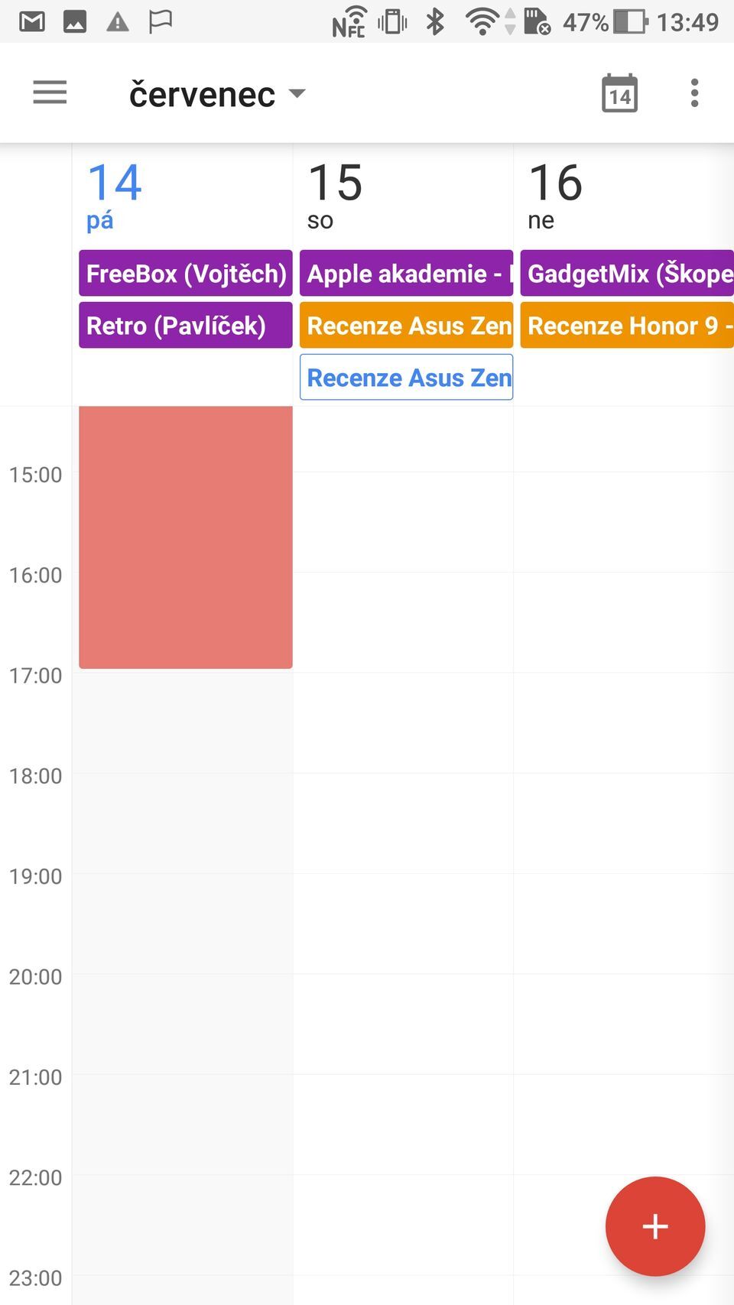Tap the Bluetooth status icon
Viewport: 734px width, 1305px height.
[x=433, y=21]
